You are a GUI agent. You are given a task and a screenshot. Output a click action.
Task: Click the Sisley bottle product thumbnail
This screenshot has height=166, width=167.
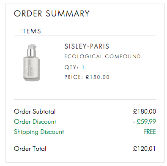point(32,63)
